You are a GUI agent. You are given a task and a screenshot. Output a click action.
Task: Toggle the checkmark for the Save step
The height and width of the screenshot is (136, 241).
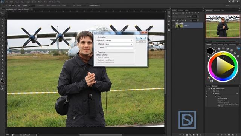[207, 96]
